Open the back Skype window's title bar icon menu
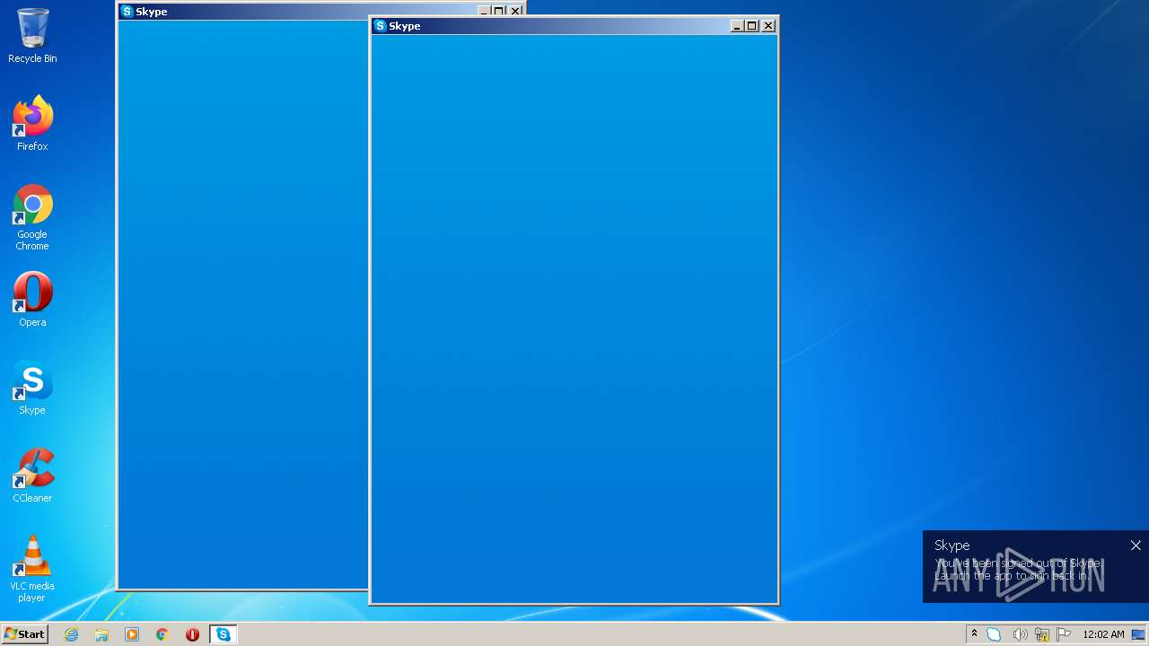This screenshot has height=646, width=1149. pyautogui.click(x=127, y=12)
